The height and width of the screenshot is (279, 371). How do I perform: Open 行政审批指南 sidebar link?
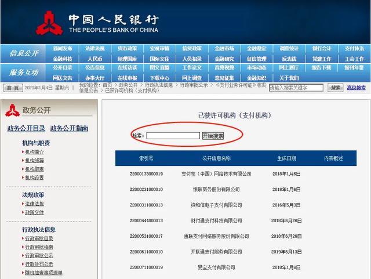[39, 247]
